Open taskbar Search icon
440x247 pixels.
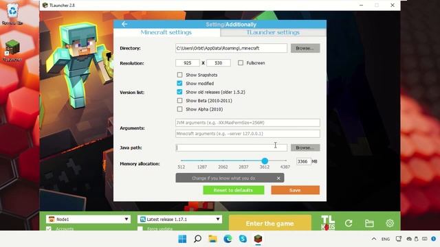(x=197, y=239)
